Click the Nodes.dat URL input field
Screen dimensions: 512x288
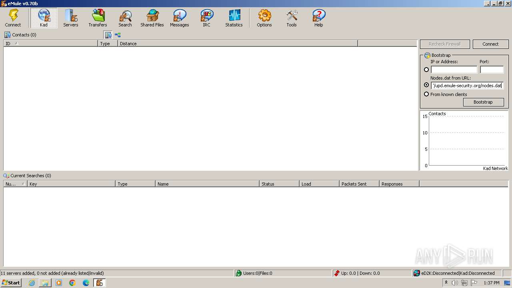(x=467, y=85)
